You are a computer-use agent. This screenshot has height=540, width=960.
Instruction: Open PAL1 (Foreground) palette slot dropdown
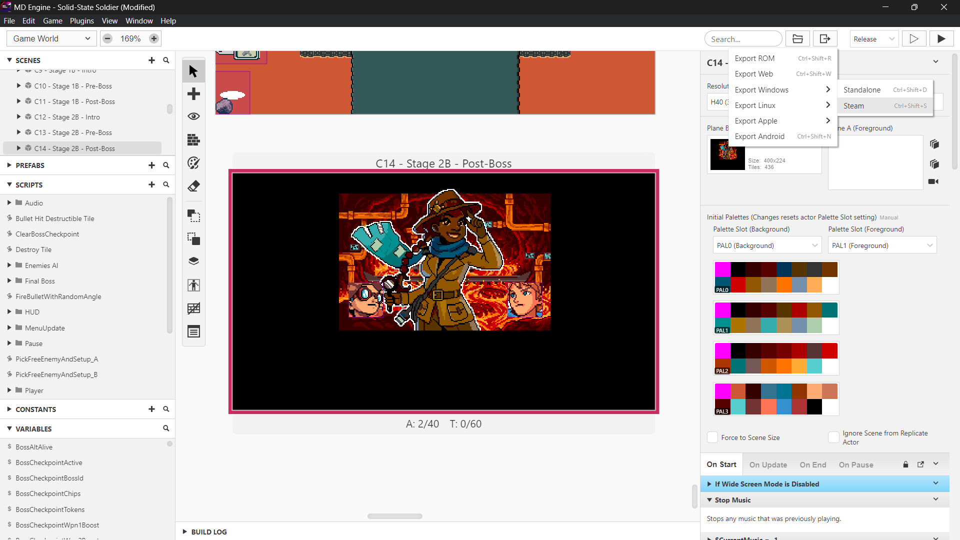(882, 245)
